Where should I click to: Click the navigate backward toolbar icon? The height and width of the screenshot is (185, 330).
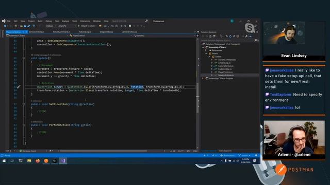click(x=5, y=26)
